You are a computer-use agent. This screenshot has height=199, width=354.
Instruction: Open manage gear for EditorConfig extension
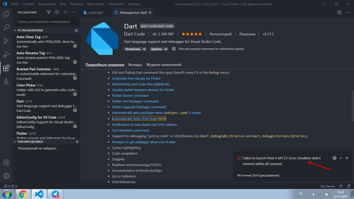75,126
